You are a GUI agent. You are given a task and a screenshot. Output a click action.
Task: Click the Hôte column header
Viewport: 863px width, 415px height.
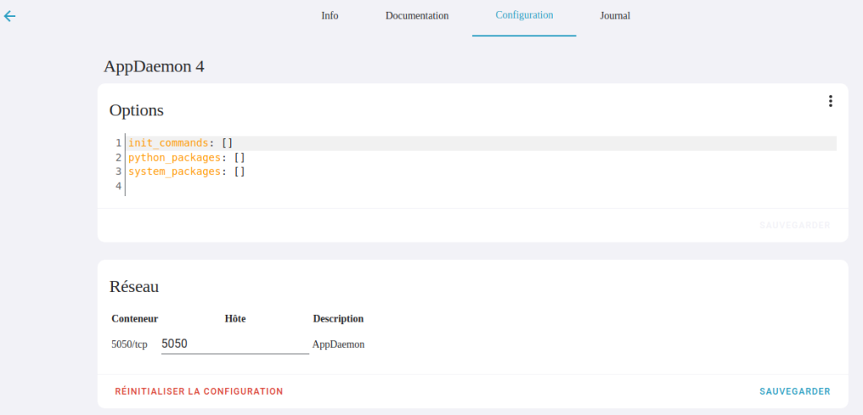(x=235, y=319)
